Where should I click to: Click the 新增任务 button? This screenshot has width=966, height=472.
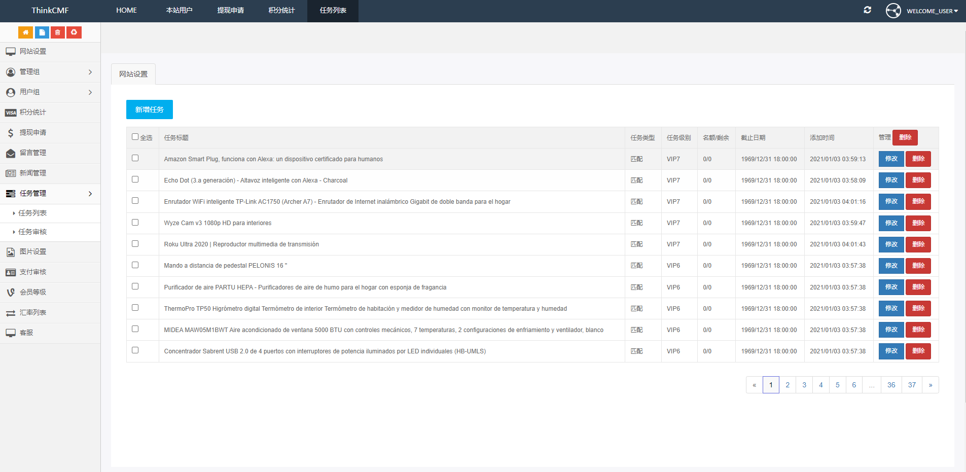pos(149,110)
